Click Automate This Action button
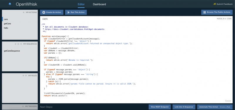Image resolution: width=235 pixels, height=110 pixels. coord(215,107)
